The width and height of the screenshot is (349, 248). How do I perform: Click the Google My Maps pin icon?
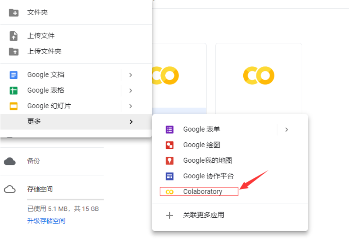point(170,161)
